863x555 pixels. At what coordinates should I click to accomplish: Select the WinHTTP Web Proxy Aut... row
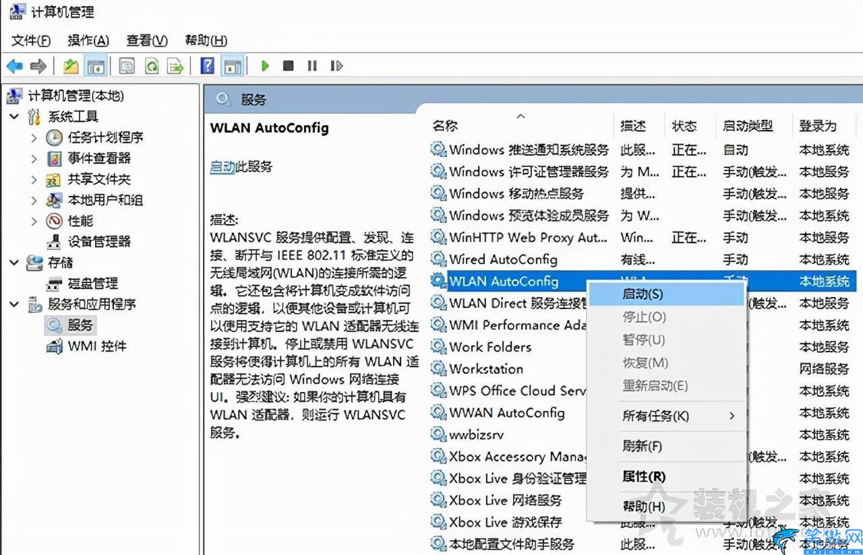pos(643,238)
